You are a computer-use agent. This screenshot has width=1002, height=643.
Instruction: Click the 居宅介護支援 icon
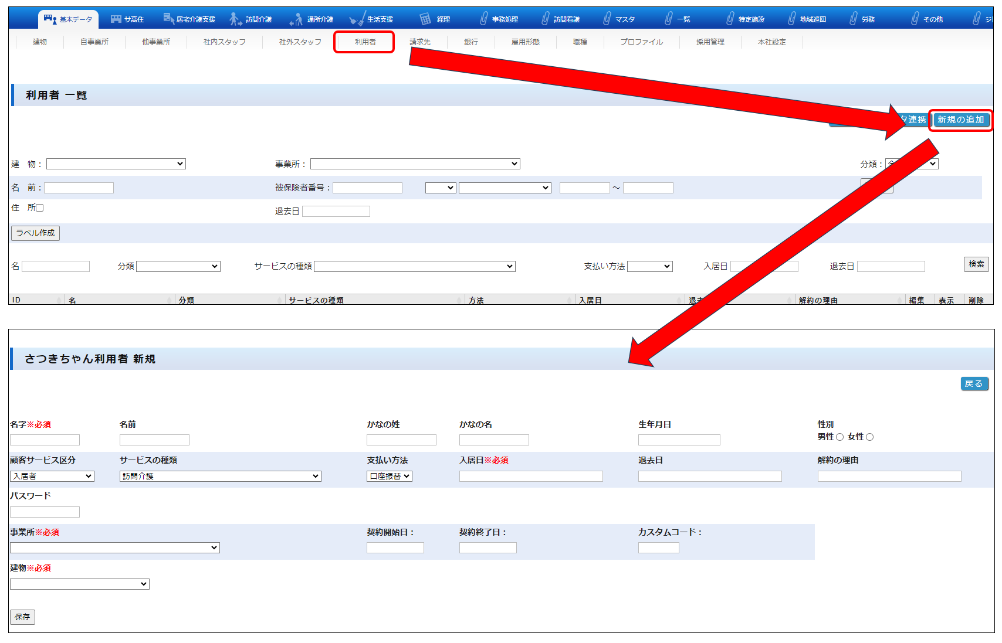click(x=169, y=19)
